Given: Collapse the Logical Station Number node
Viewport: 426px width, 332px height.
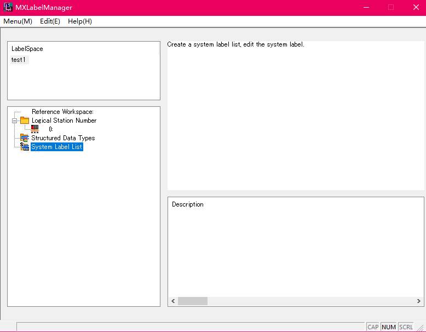Looking at the screenshot, I should [x=15, y=121].
